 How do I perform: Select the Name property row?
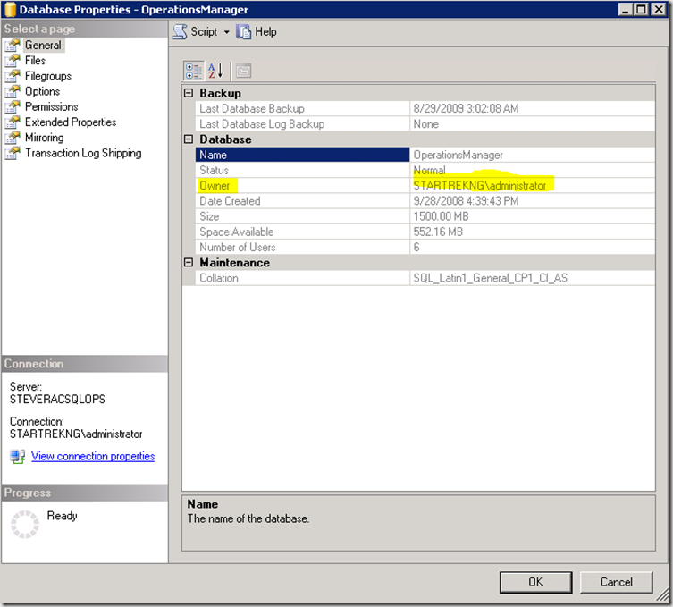425,155
